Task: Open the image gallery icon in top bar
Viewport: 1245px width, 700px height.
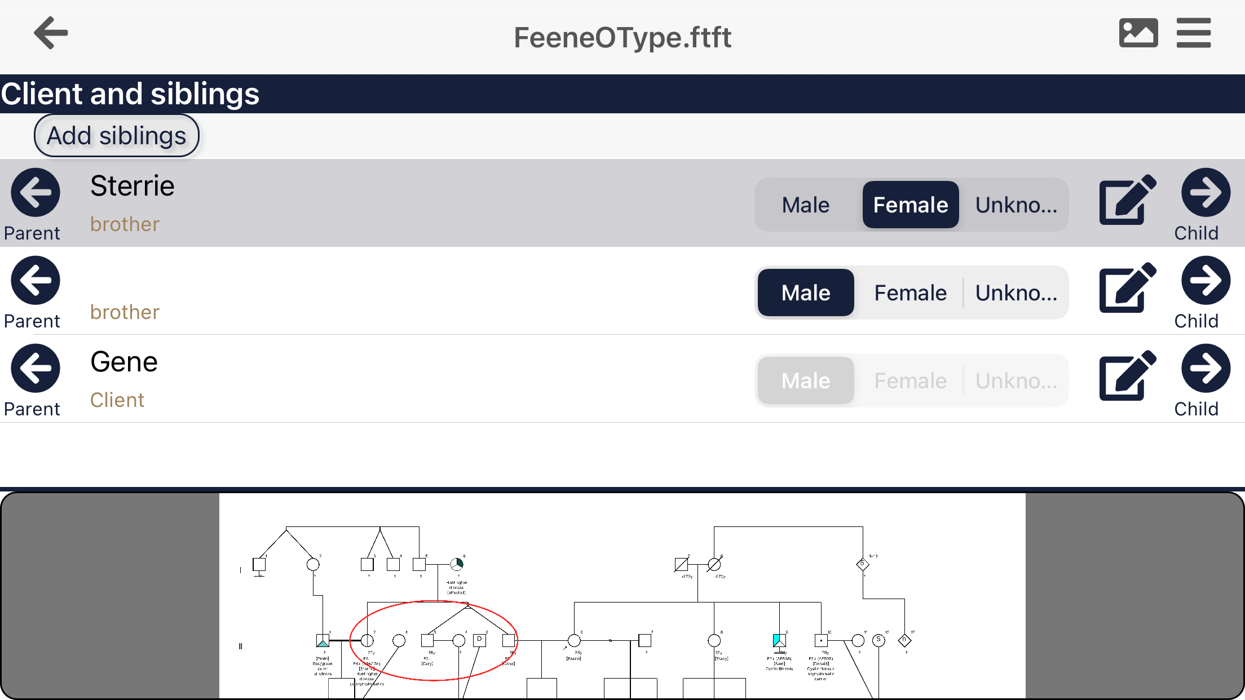Action: pyautogui.click(x=1138, y=33)
